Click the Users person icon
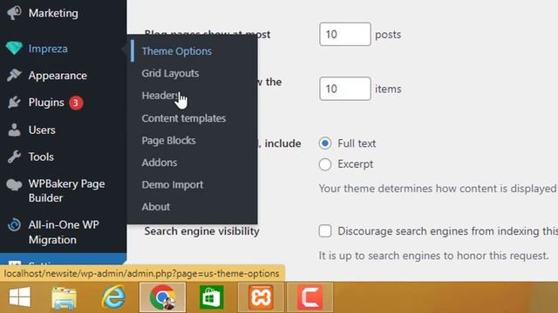The width and height of the screenshot is (558, 313). tap(14, 130)
